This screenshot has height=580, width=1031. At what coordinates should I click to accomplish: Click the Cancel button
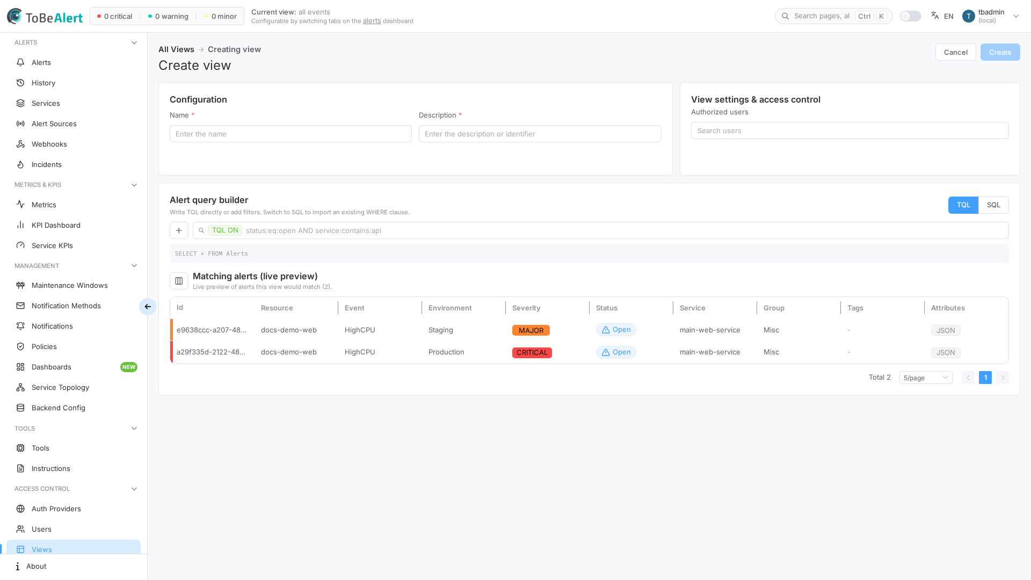955,52
